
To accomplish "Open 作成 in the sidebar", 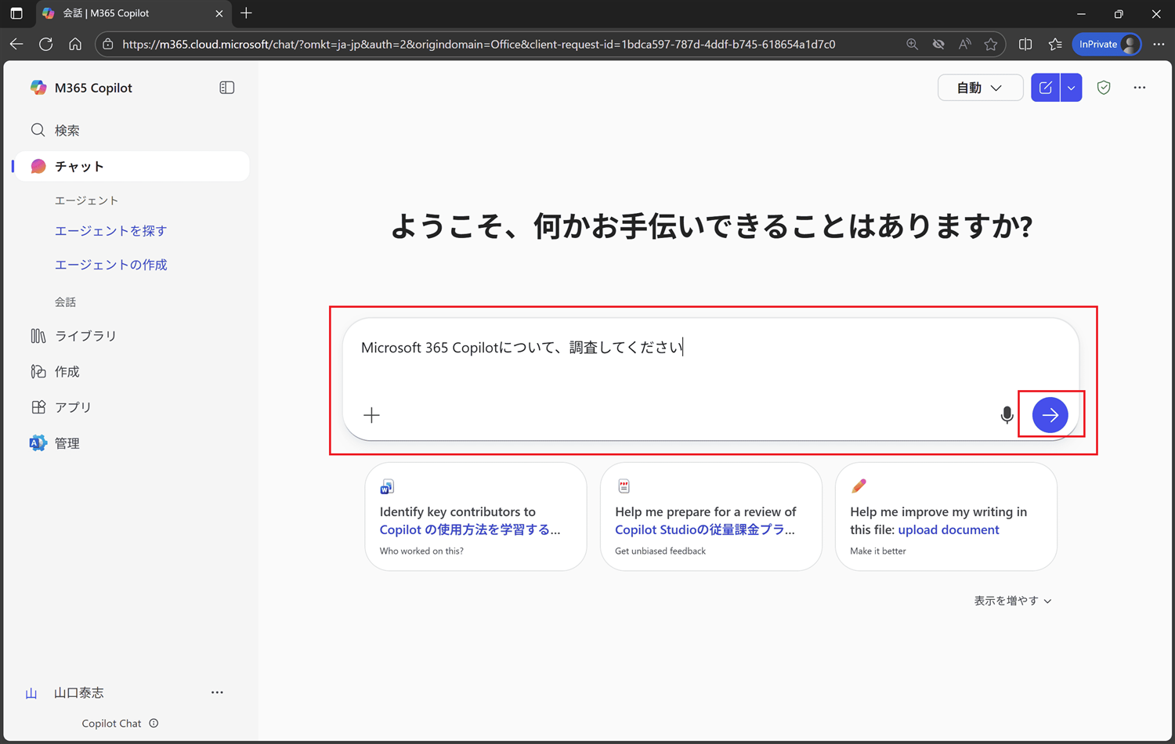I will [132, 372].
